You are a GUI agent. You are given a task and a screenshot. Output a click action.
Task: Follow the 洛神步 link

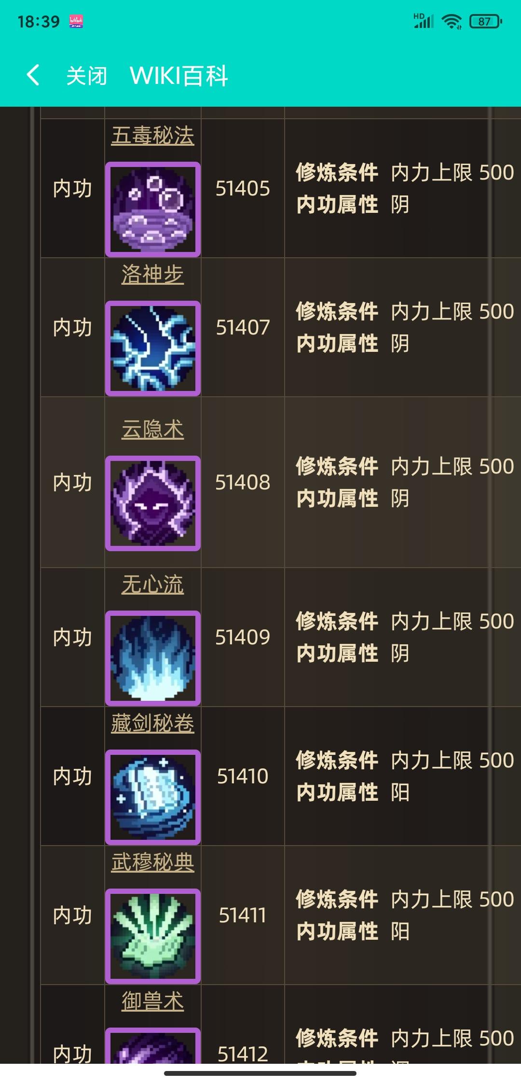(x=153, y=275)
